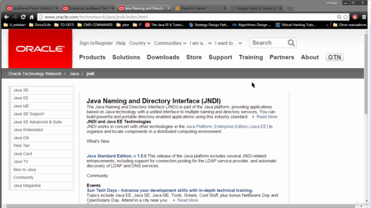Expand the I want to... dropdown
Screen dimensions: 371x208
(228, 43)
